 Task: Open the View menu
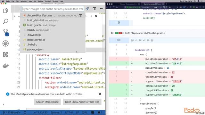pos(30,1)
